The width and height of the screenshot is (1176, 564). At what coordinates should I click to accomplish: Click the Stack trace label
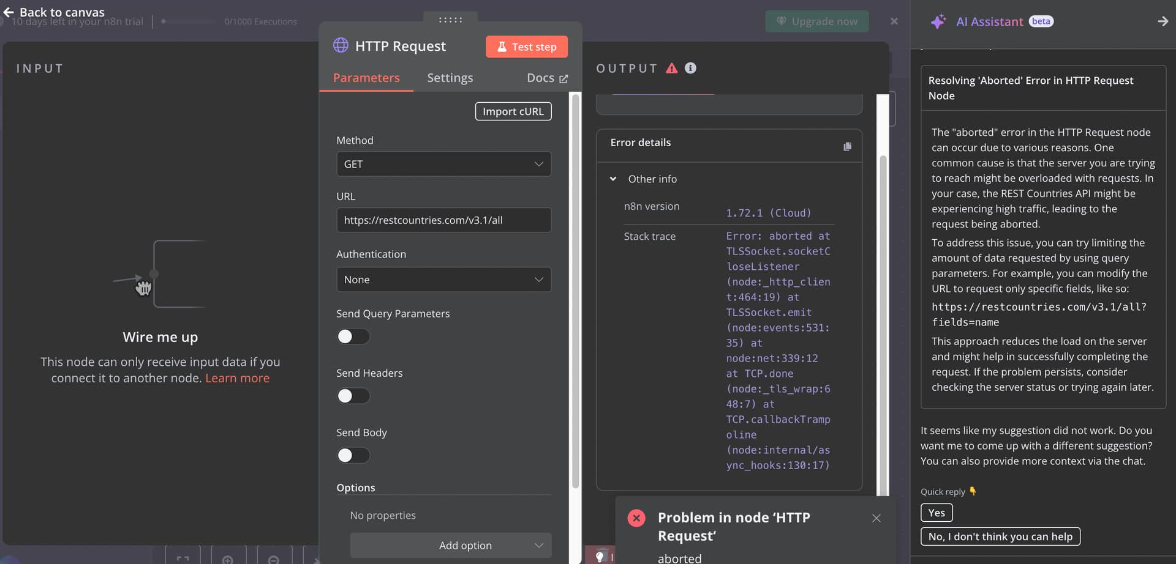650,236
